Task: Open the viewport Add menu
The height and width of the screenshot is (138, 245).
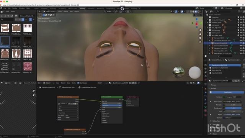Action: (71, 11)
